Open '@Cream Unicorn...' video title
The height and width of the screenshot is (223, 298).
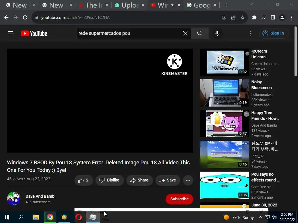(x=260, y=54)
